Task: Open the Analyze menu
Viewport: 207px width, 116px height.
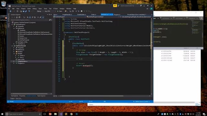Action: 62,9
